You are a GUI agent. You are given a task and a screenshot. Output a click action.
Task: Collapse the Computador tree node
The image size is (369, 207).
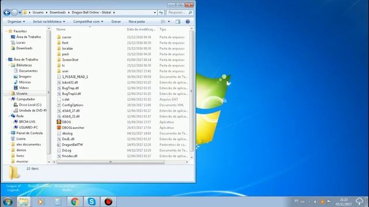9,99
